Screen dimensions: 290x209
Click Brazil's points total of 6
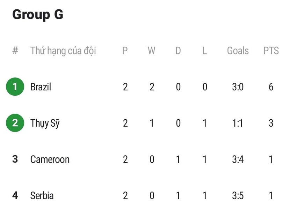(x=271, y=87)
